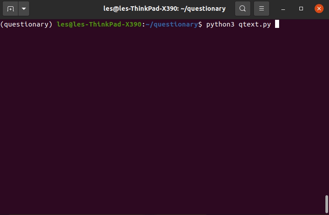The height and width of the screenshot is (215, 329).
Task: Minimize the terminal window
Action: tap(283, 9)
